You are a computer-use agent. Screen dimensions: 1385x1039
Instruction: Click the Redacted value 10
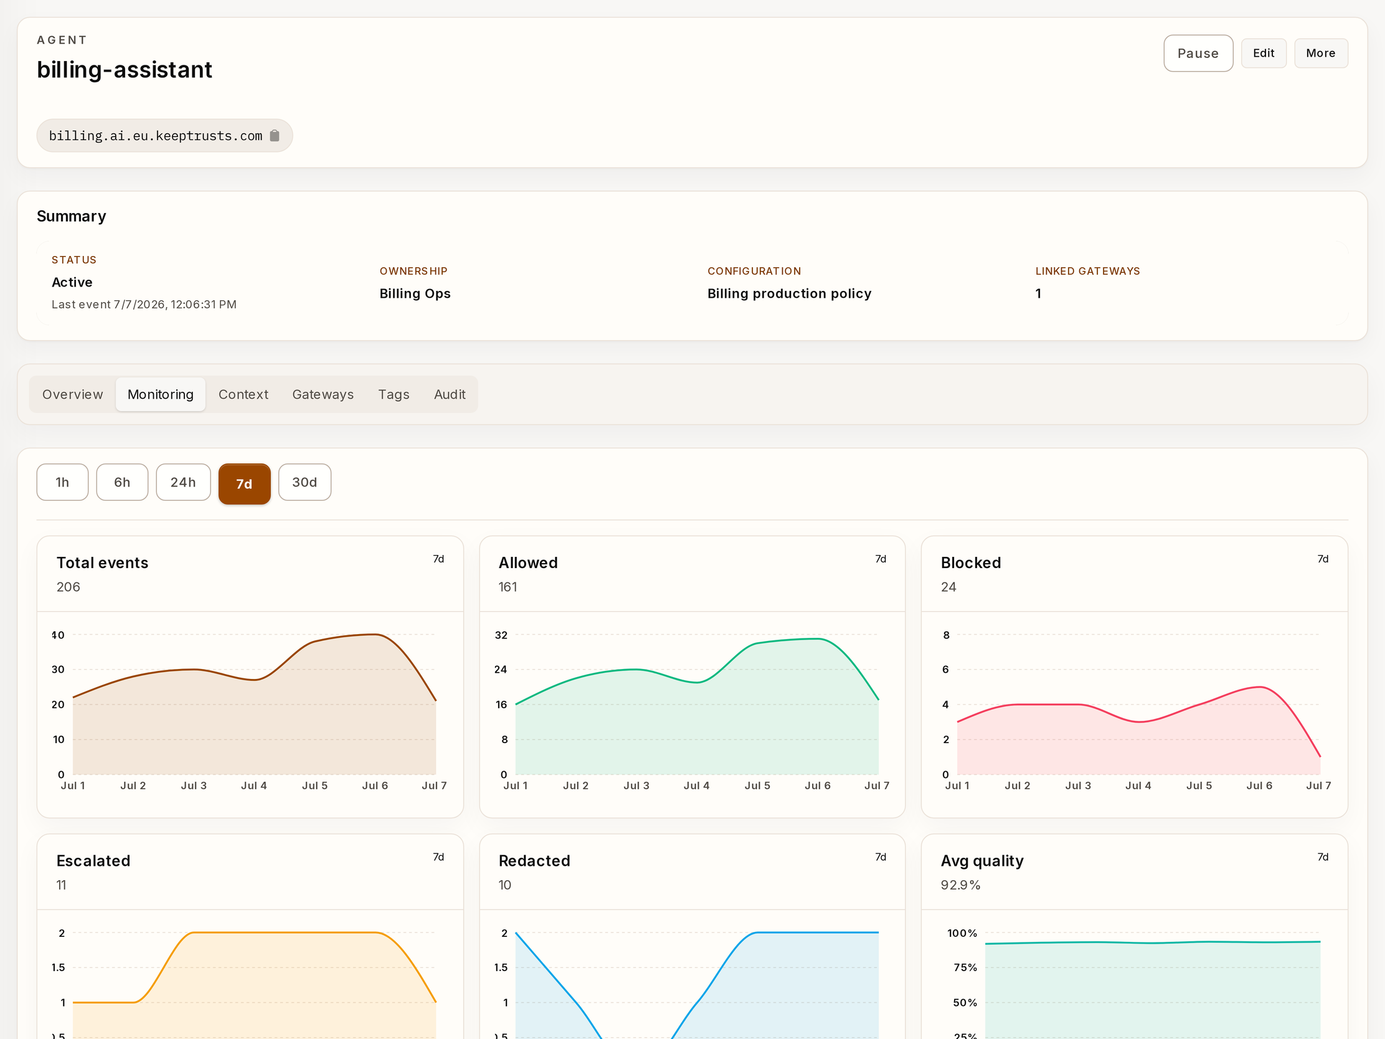[504, 885]
